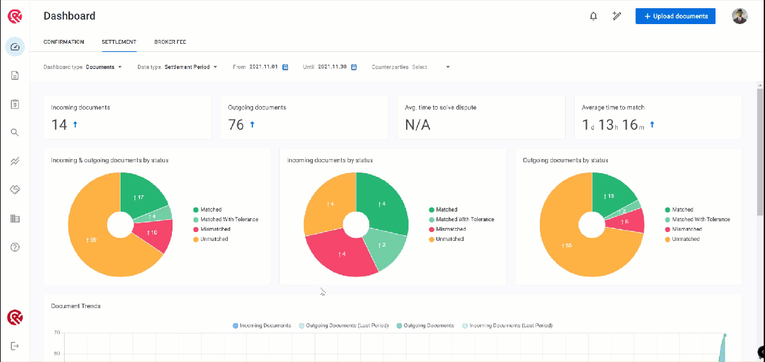Screen dimensions: 765x362
Task: Toggle Outgoing Documents (Last Period) legend item
Action: pos(343,325)
